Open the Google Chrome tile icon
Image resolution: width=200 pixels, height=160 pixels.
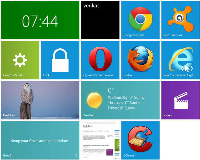[140, 19]
